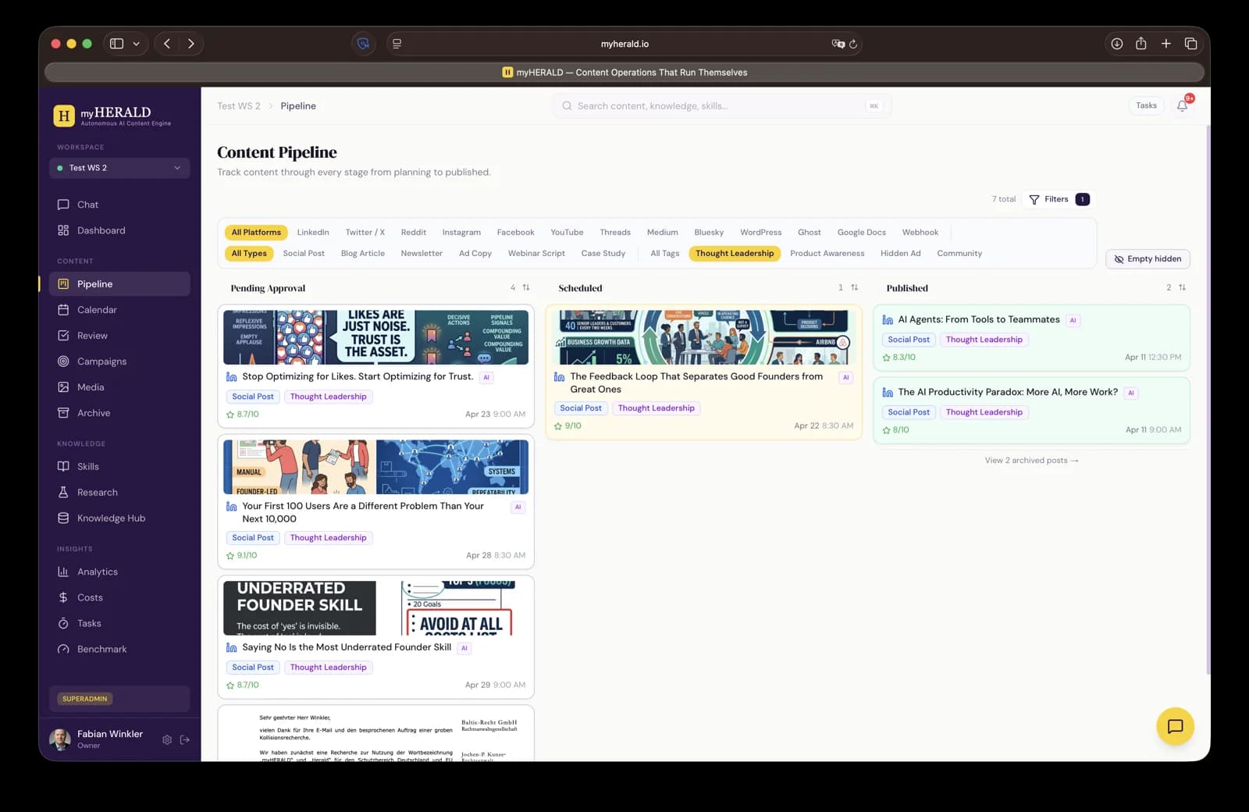The width and height of the screenshot is (1249, 812).
Task: Click Safari downloads icon
Action: (1117, 44)
